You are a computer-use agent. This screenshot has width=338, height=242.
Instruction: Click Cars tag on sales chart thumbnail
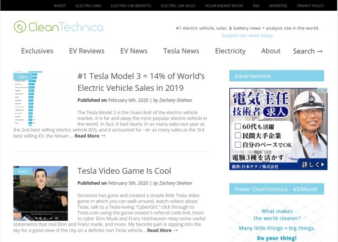[x=23, y=77]
